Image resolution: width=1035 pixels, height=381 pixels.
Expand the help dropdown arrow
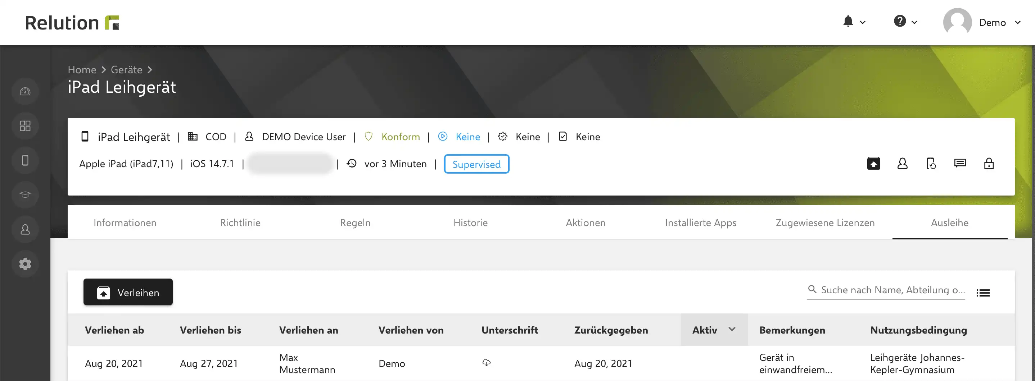914,23
